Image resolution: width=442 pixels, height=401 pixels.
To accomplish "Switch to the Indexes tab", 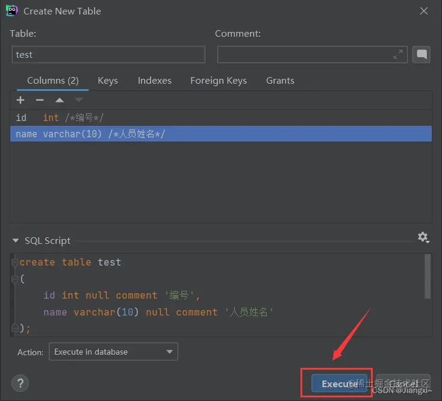I will point(155,81).
